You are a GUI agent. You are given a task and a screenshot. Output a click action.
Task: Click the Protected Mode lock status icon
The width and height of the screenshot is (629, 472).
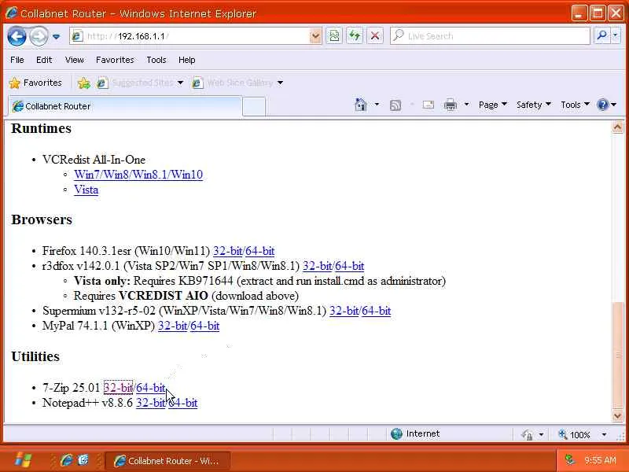(527, 434)
